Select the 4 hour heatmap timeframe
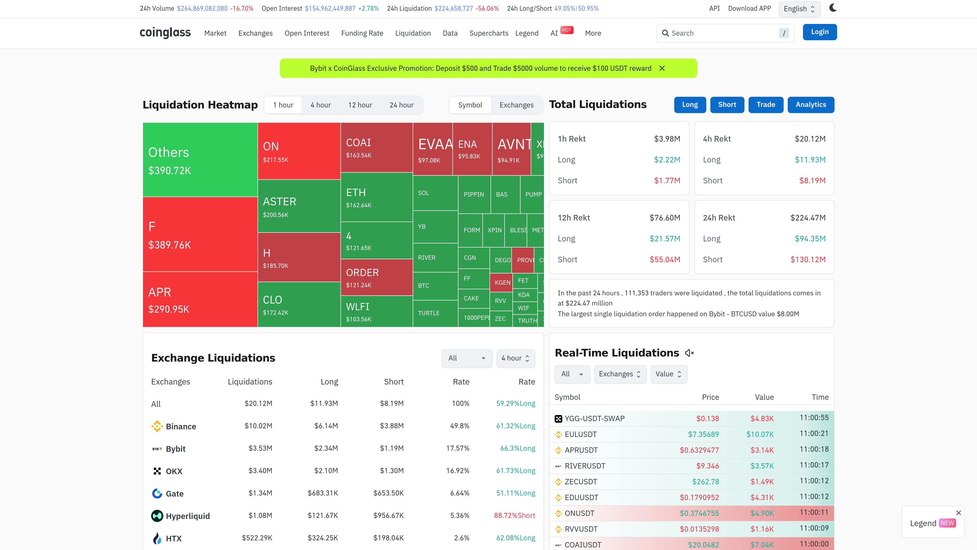 pos(321,105)
